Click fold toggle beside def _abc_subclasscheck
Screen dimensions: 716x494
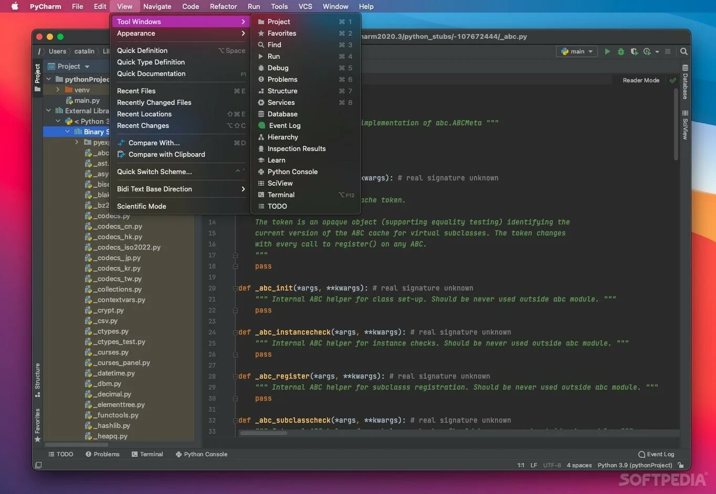(235, 421)
